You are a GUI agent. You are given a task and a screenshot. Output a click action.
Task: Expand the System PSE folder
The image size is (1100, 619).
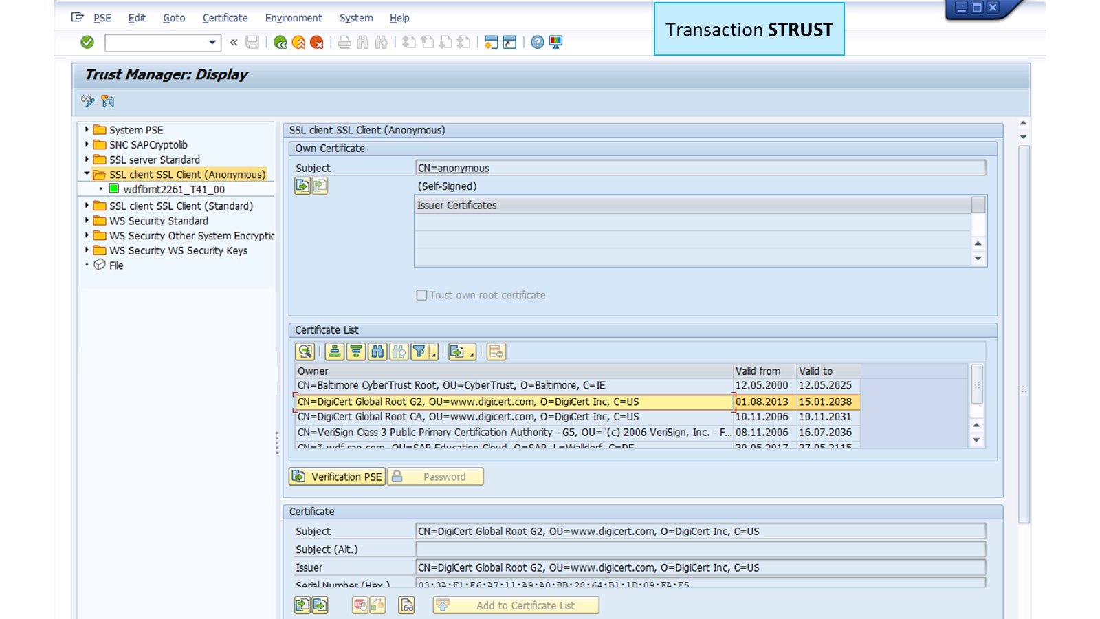click(87, 129)
